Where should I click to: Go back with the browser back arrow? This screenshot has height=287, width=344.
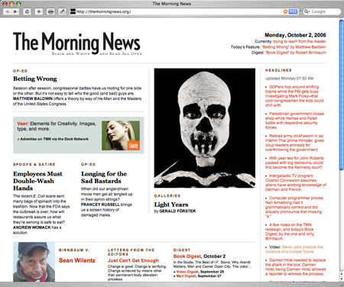tap(7, 11)
